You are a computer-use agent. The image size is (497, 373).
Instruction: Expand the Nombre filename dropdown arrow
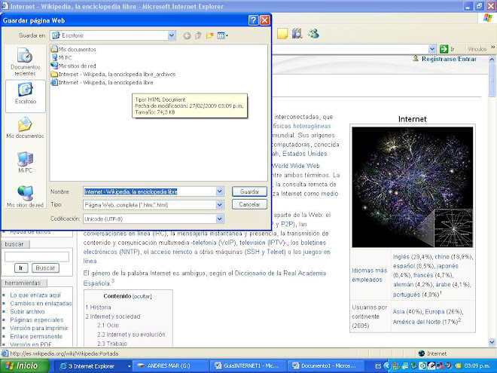pyautogui.click(x=220, y=191)
